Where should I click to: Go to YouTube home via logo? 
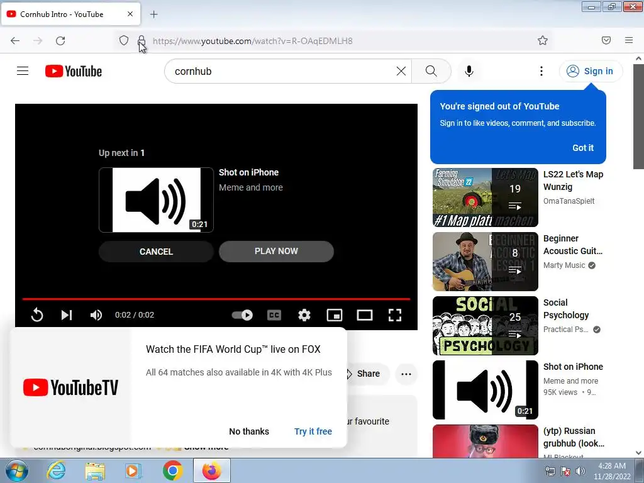pyautogui.click(x=74, y=71)
